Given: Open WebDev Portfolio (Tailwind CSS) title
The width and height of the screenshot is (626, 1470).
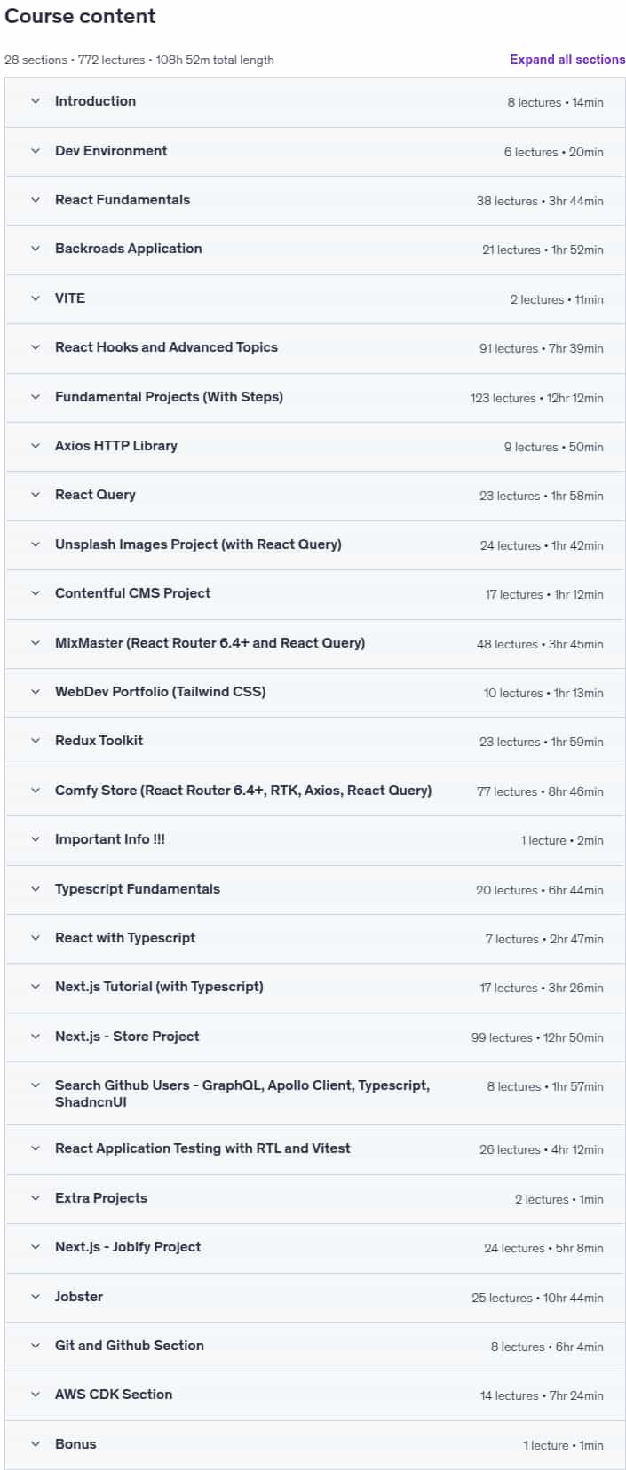Looking at the screenshot, I should click(x=160, y=692).
